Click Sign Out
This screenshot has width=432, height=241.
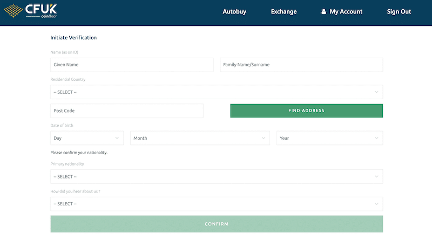(399, 11)
